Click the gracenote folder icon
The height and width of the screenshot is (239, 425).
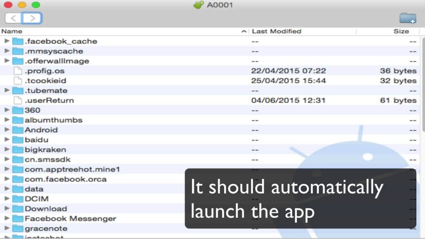[x=17, y=228]
